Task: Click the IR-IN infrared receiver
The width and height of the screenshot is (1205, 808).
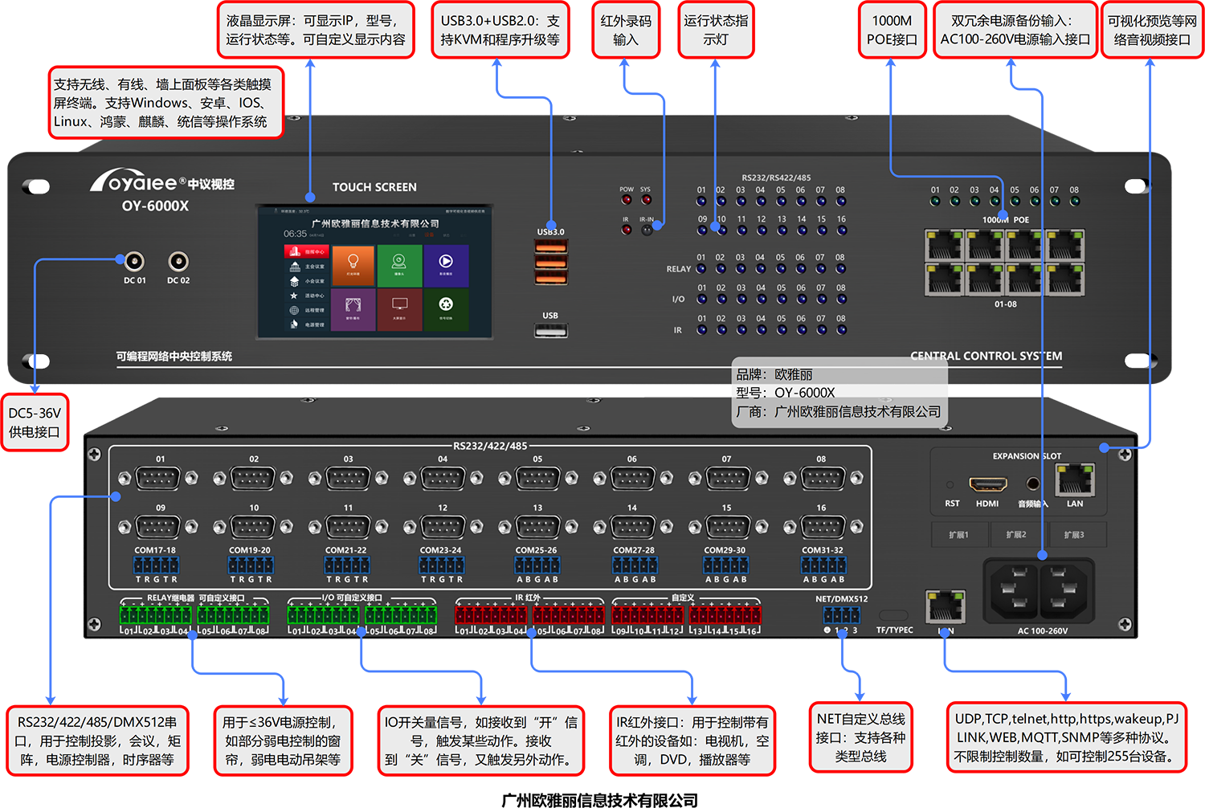Action: pos(647,230)
